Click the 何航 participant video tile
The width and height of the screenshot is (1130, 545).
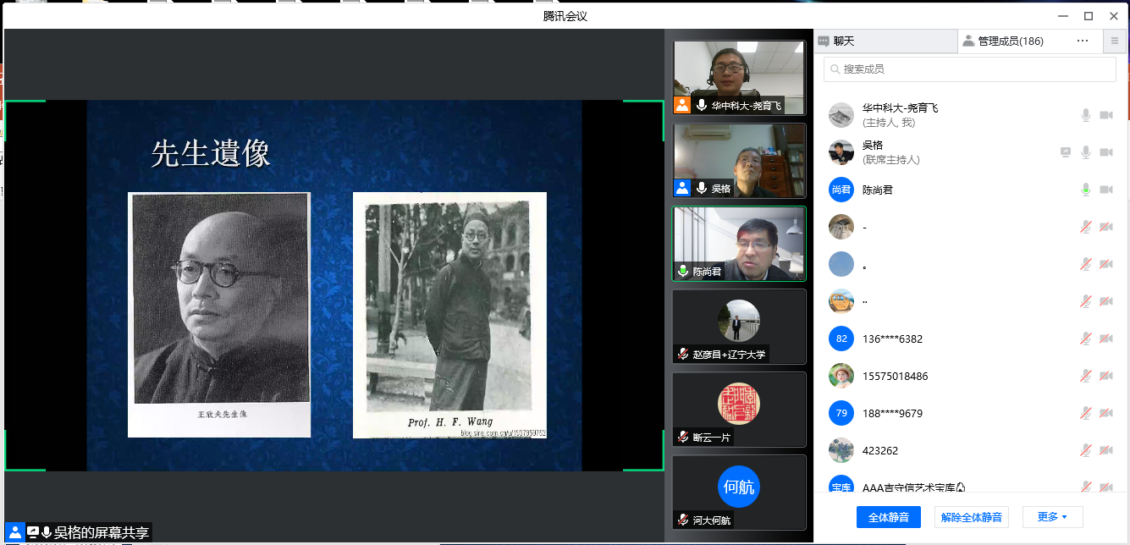pyautogui.click(x=739, y=493)
